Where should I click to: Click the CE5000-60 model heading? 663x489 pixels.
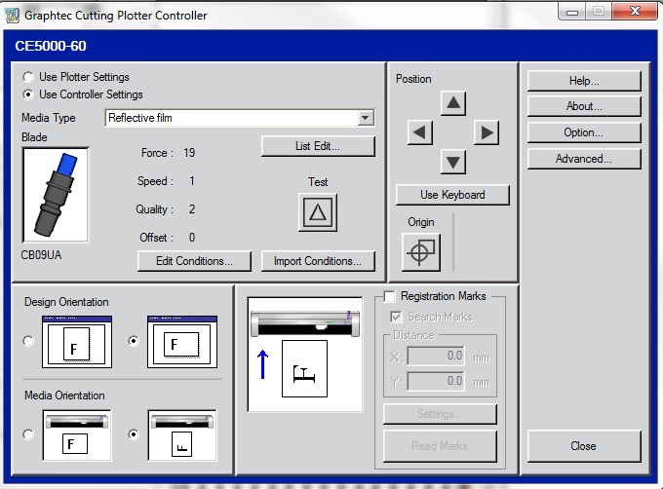[51, 46]
